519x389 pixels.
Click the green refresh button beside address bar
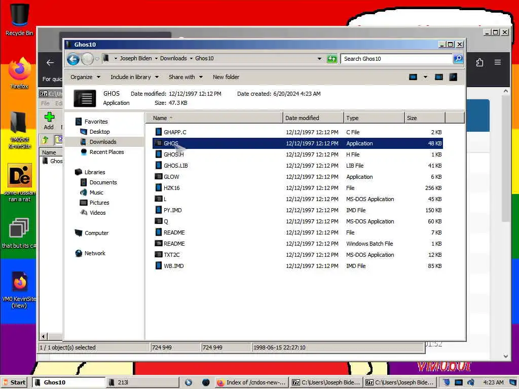pos(331,59)
